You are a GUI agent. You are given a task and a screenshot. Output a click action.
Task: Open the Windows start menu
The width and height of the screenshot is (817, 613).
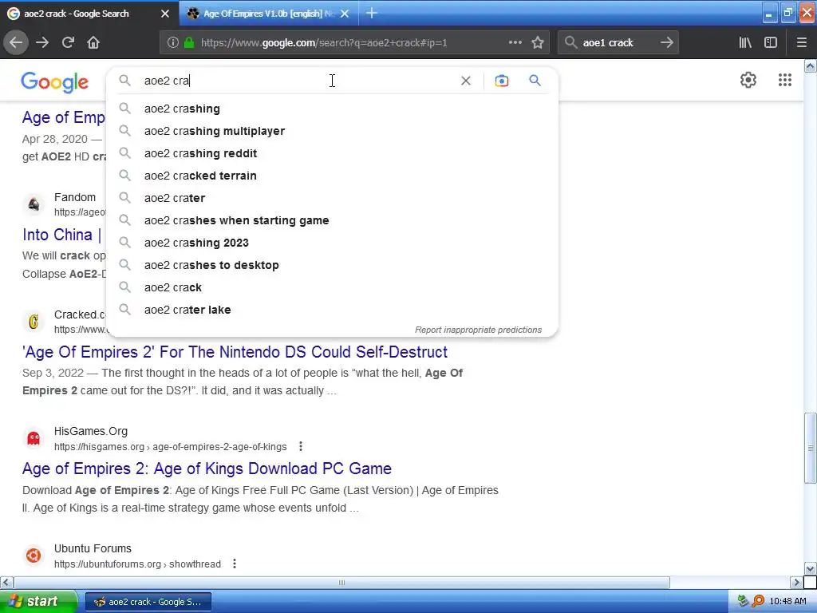(x=38, y=602)
